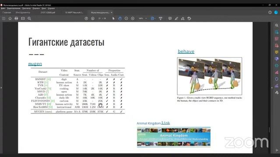Open the Просмотр menu
The width and height of the screenshot is (280, 157).
(x=26, y=8)
